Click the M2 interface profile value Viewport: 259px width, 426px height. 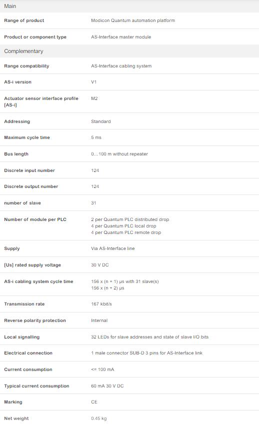(x=94, y=98)
